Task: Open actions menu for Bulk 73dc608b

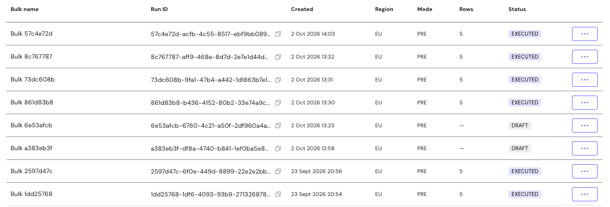Action: click(x=584, y=80)
